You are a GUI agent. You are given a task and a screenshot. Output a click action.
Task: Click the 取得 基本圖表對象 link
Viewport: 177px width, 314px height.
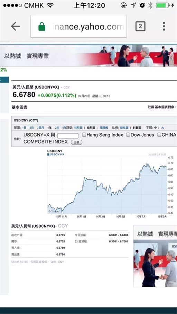(x=162, y=107)
